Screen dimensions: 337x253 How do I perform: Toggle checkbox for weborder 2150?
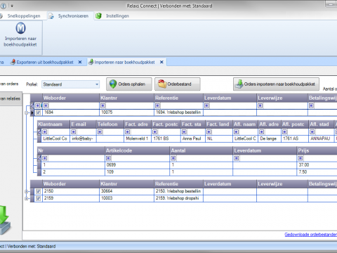click(x=39, y=191)
